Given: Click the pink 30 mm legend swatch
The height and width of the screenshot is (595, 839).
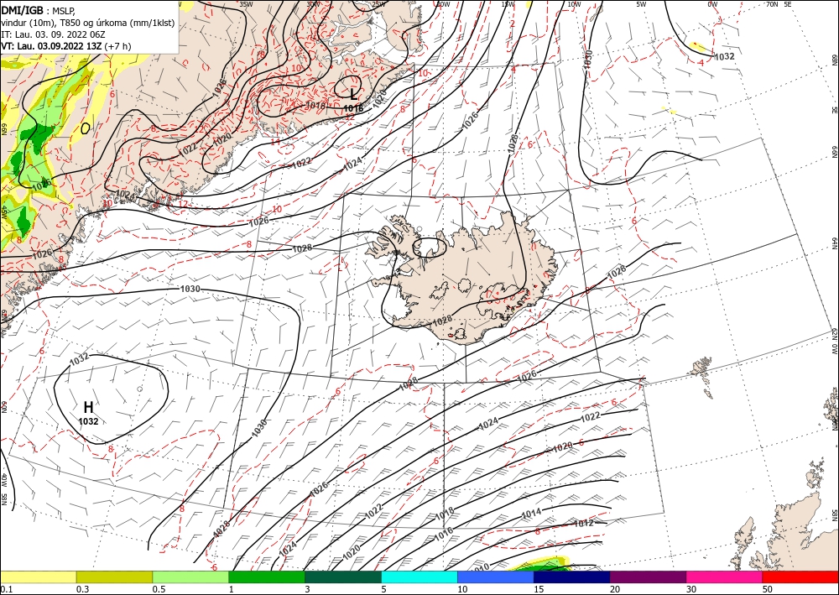Looking at the screenshot, I should coord(725,577).
